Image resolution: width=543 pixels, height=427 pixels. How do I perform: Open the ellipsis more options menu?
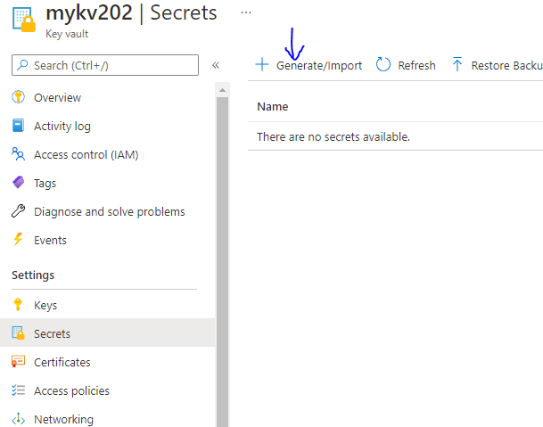(x=246, y=12)
